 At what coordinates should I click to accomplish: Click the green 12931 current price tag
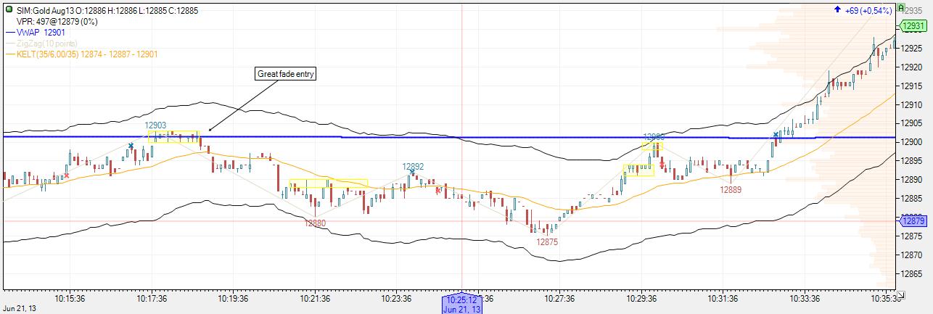[x=913, y=26]
